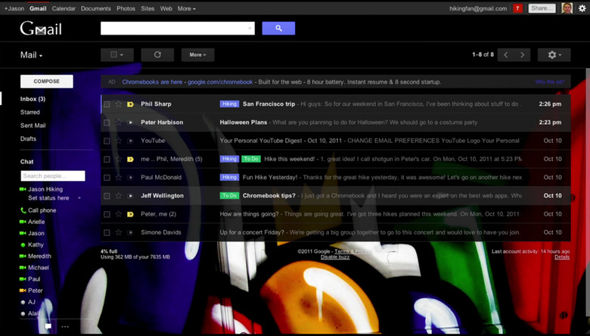Click the green status dot beside Kathy

(x=23, y=245)
